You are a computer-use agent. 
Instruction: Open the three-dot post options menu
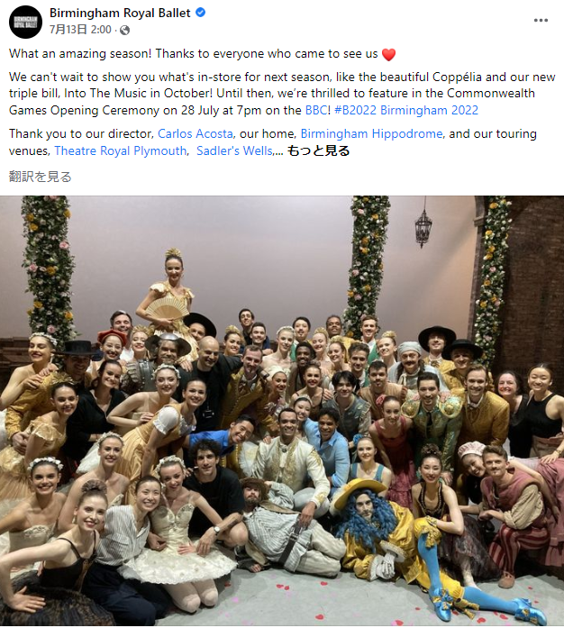(x=541, y=21)
